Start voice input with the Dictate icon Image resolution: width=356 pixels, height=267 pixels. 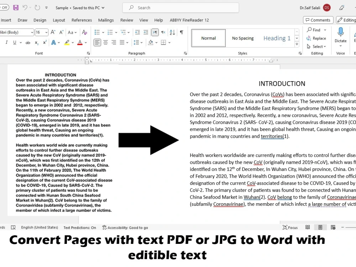tap(340, 37)
